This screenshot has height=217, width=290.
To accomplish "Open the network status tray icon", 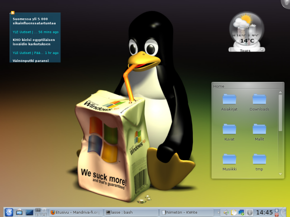I will point(241,213).
